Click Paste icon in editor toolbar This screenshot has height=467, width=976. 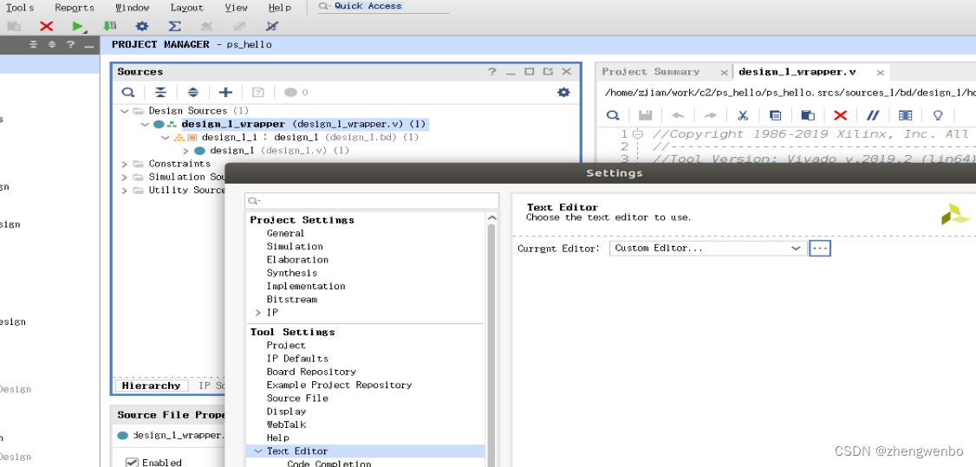tap(807, 115)
